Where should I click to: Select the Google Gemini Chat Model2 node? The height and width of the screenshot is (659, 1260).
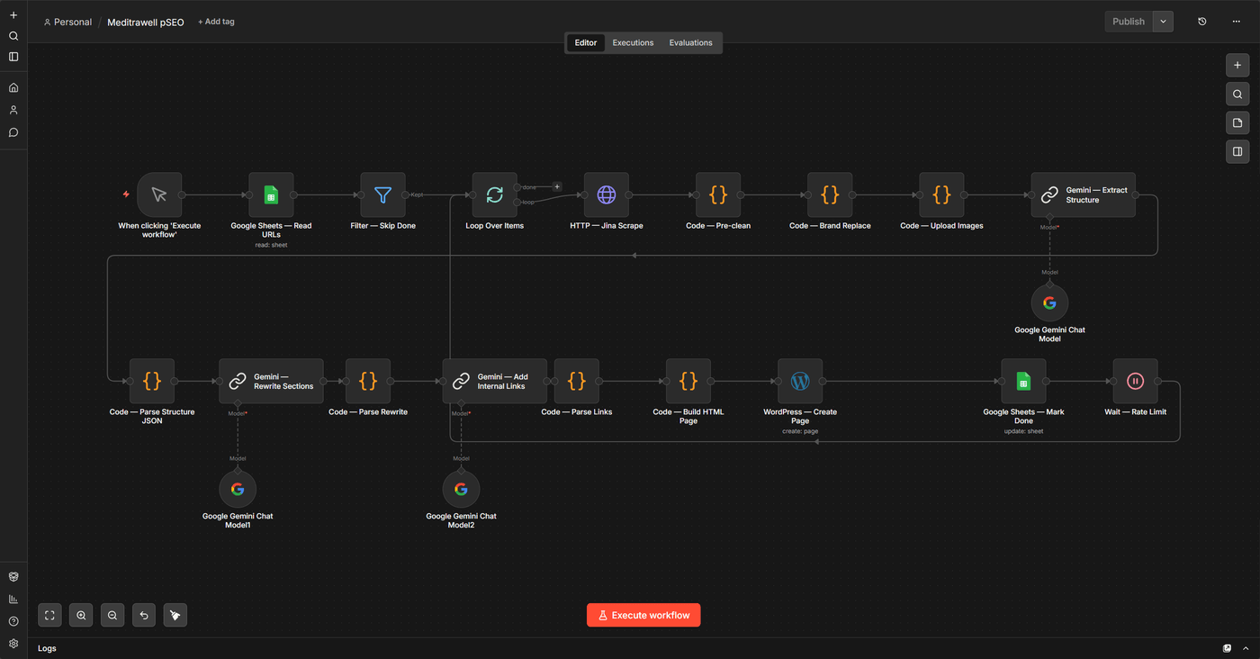(x=461, y=490)
